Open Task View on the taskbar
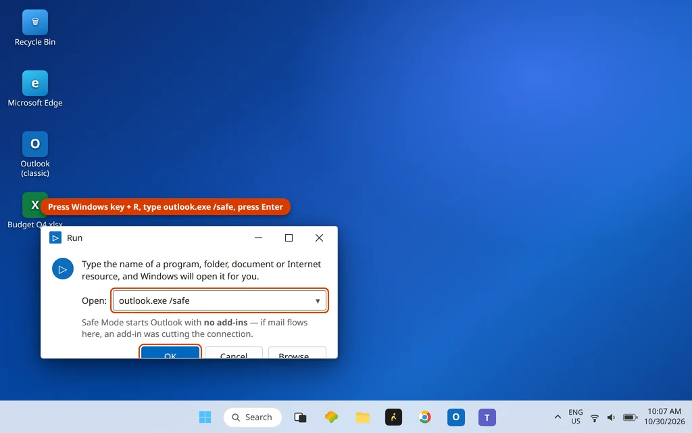 pos(300,417)
